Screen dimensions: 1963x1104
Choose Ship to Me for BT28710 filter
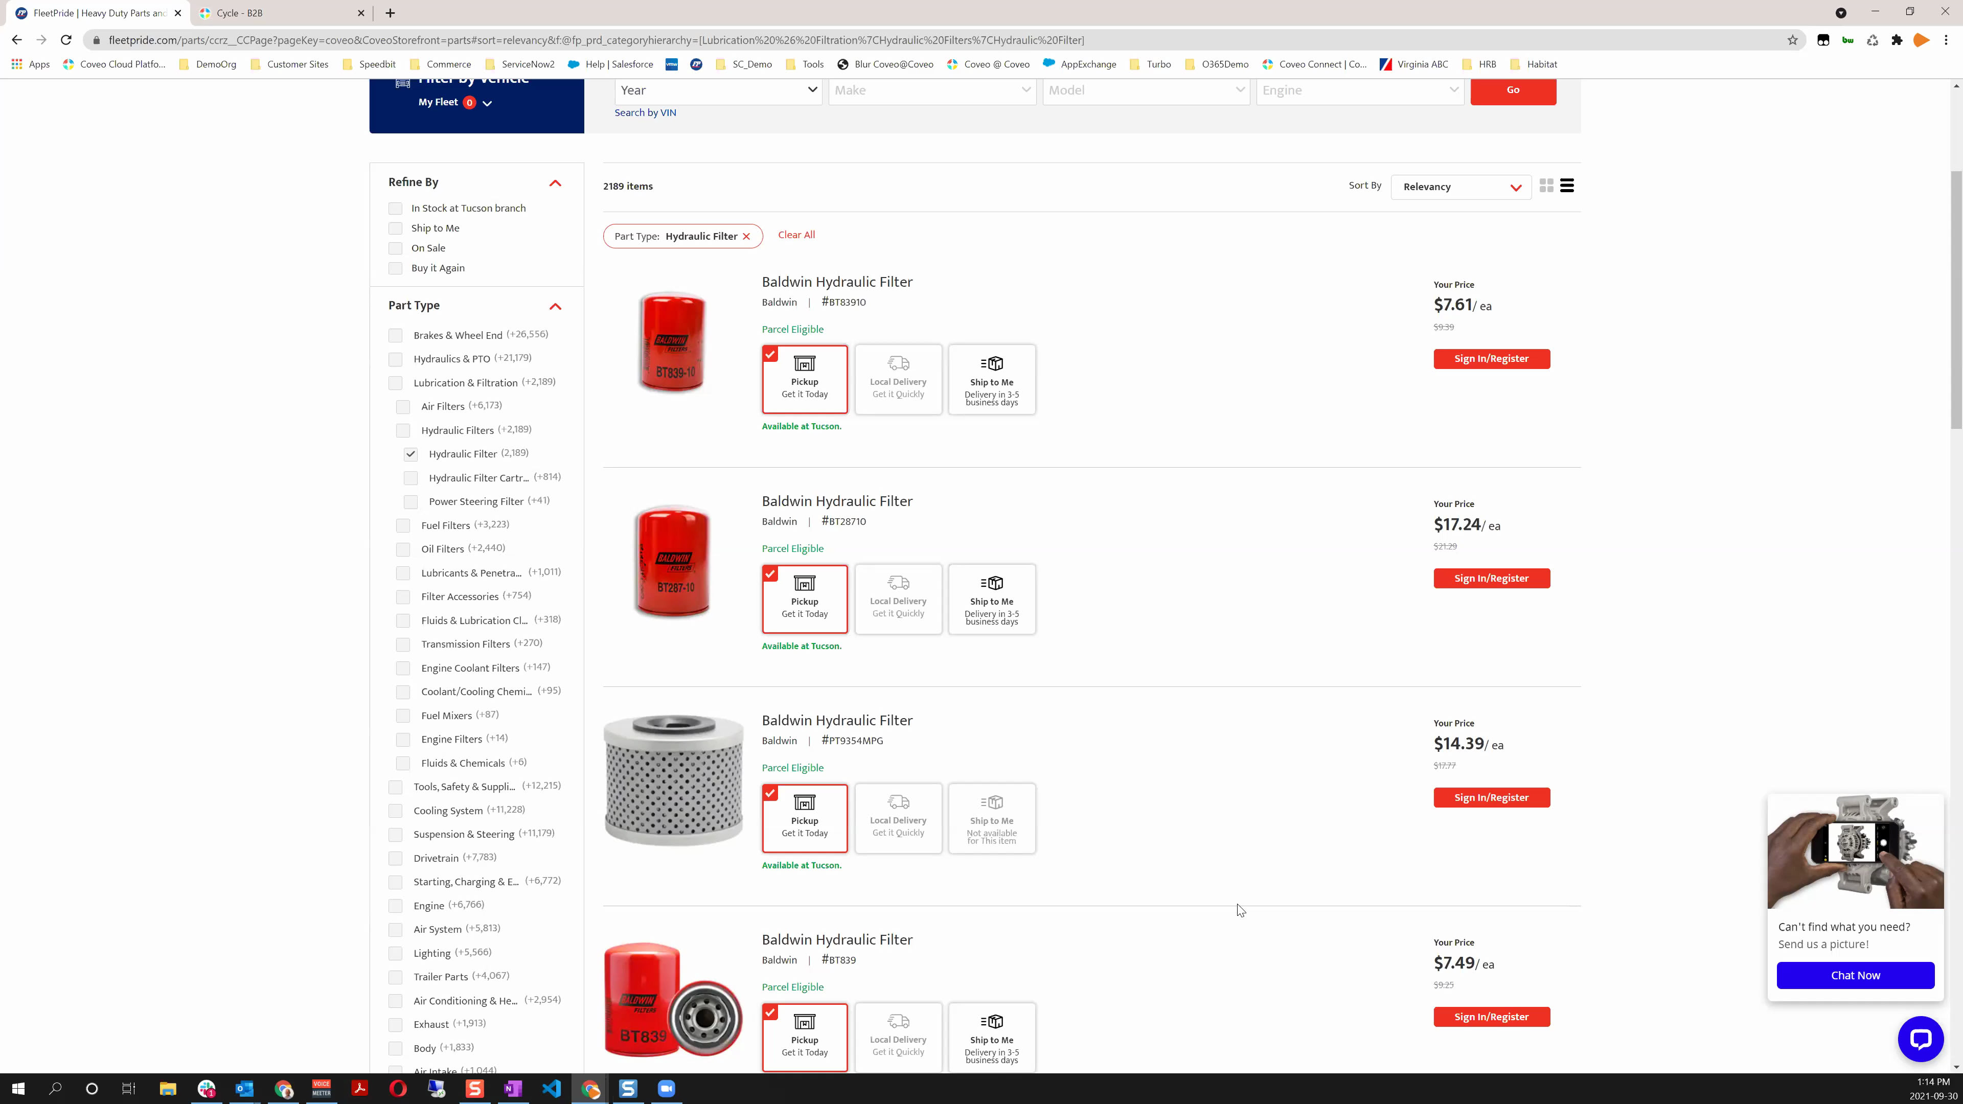tap(991, 599)
